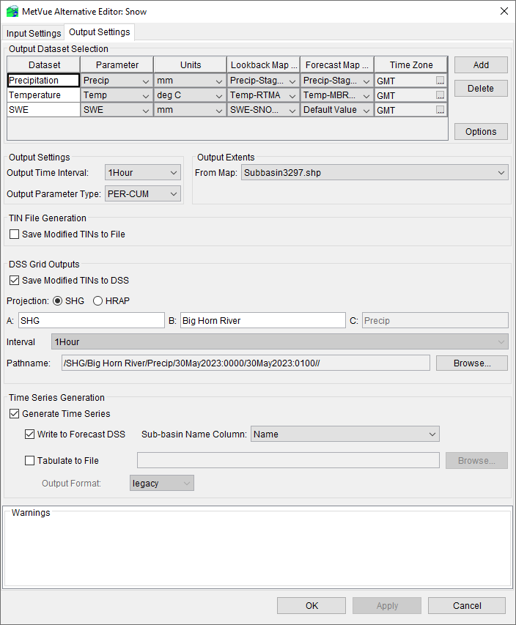Open the Sub-basin Name Column dropdown
Viewport: 516px width, 625px height.
click(x=345, y=434)
